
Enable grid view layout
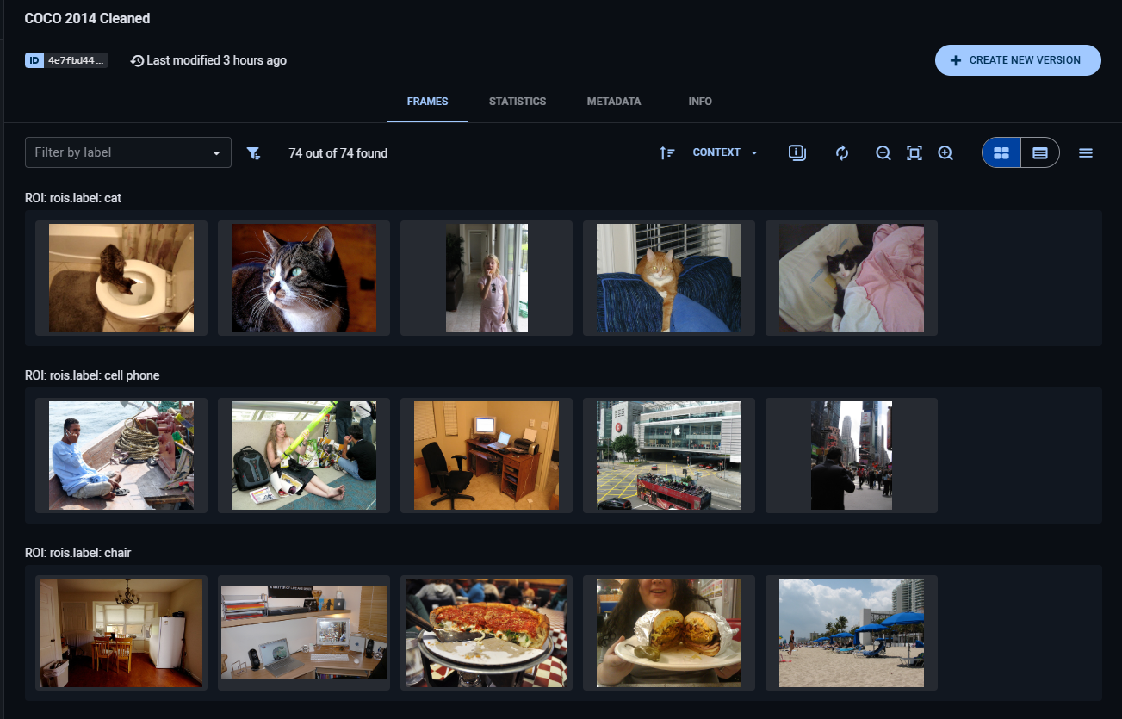[x=1001, y=152]
